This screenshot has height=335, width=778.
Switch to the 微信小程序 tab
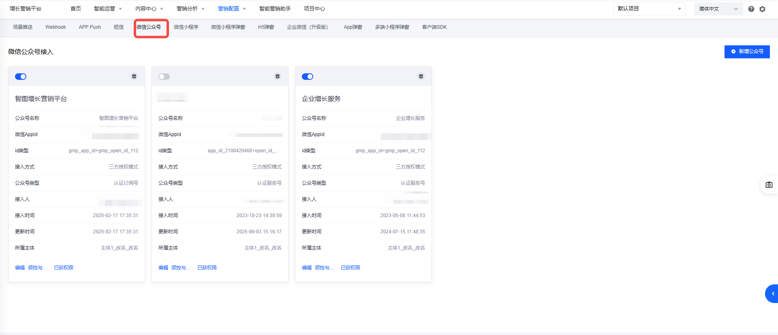(x=186, y=27)
